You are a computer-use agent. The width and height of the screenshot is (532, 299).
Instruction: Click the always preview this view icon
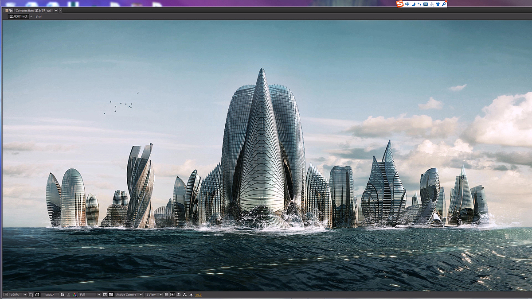pyautogui.click(x=5, y=295)
